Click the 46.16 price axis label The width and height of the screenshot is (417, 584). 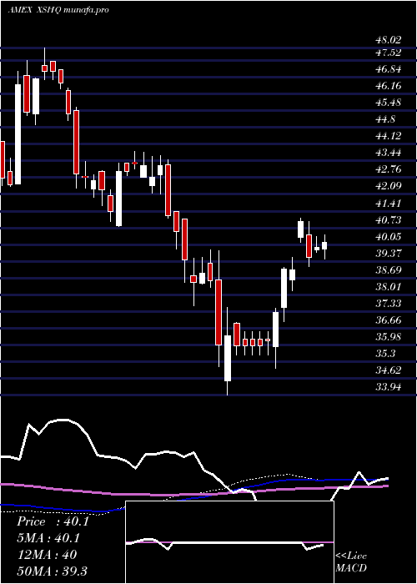[389, 86]
